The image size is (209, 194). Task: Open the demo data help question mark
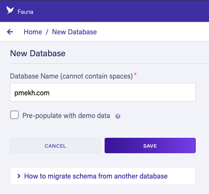118,116
